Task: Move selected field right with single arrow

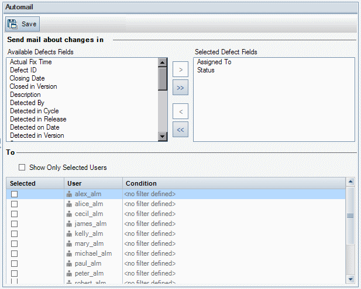Action: tap(180, 70)
